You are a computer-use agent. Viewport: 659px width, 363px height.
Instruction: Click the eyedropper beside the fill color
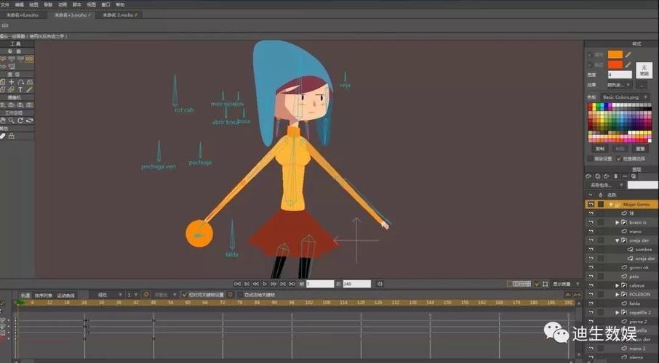(x=628, y=54)
